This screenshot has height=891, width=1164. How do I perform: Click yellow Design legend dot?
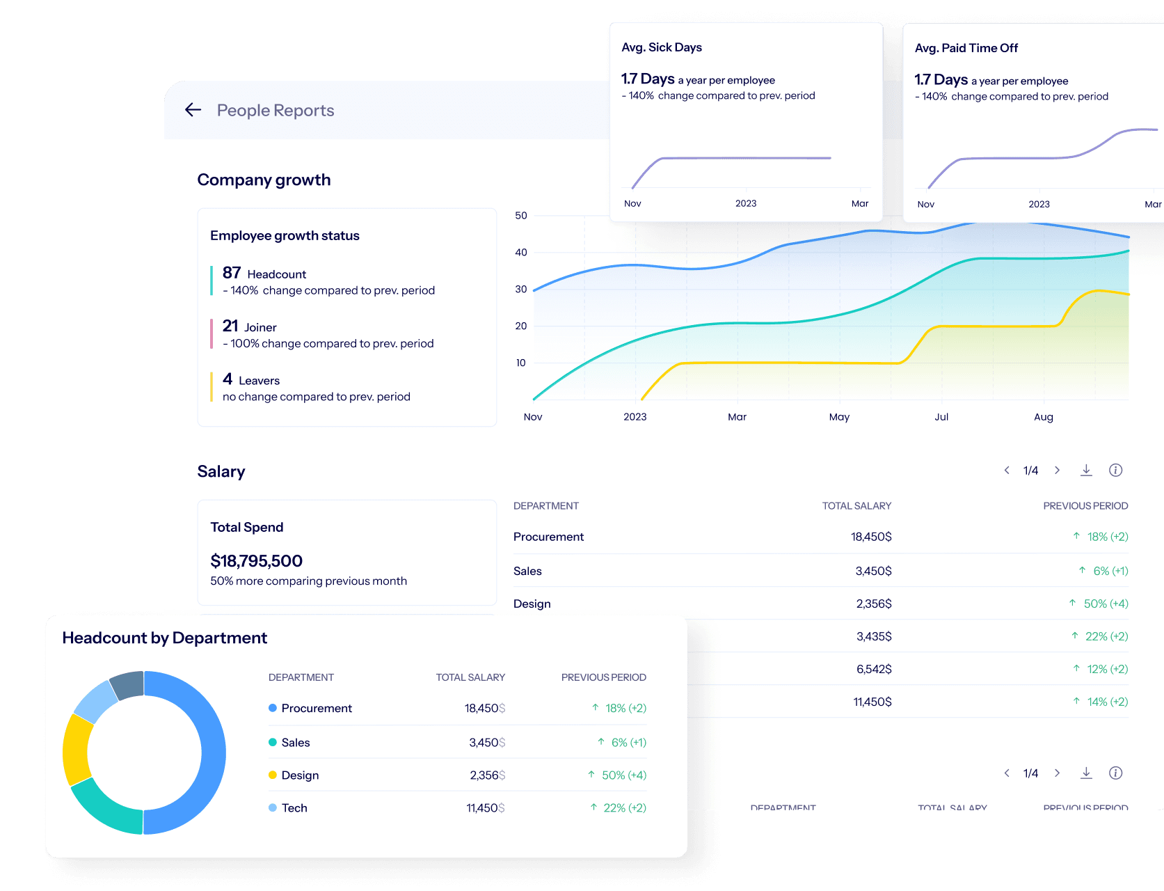tap(273, 775)
